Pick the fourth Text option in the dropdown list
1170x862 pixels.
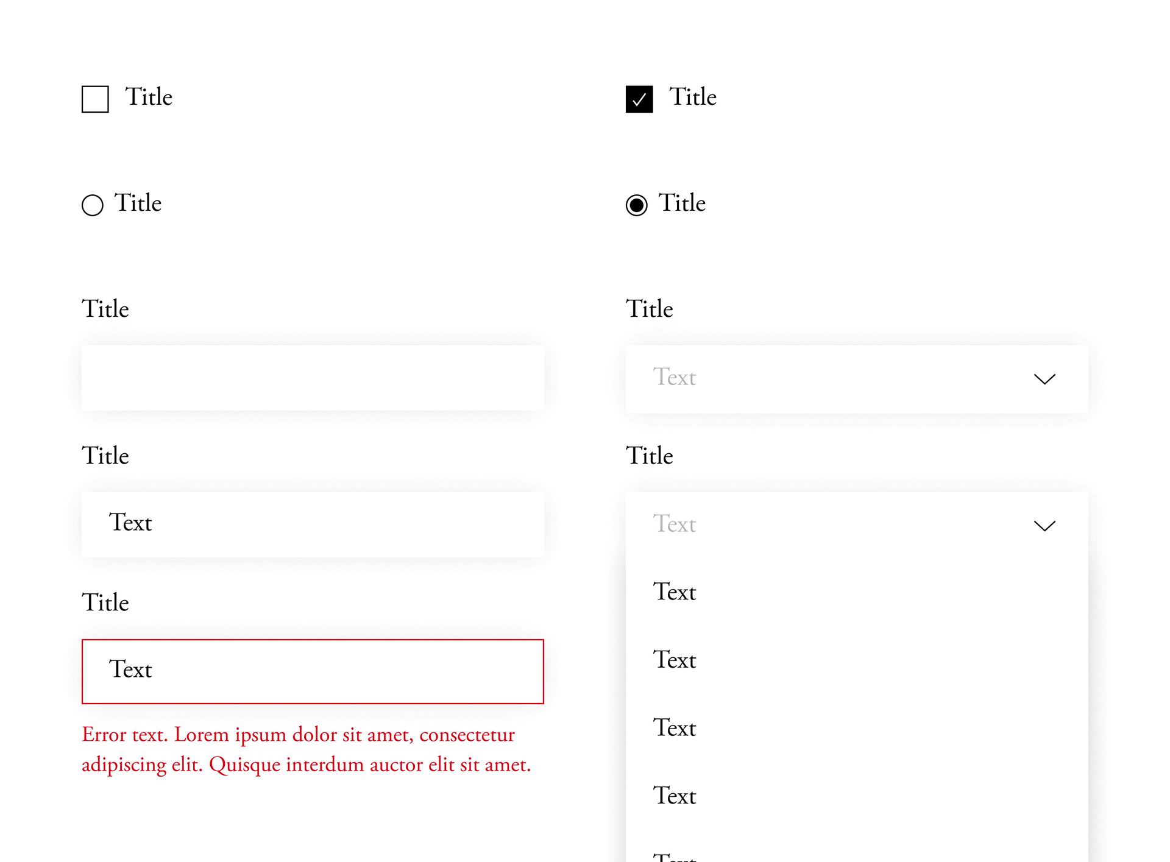675,796
